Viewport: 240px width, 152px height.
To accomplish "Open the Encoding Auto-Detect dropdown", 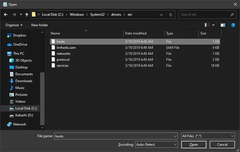I will [156, 145].
